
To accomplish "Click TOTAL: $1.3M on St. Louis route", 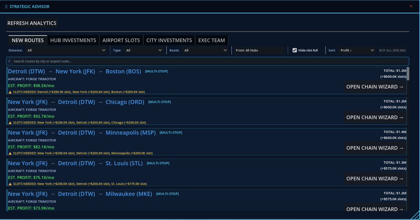I will point(395,162).
